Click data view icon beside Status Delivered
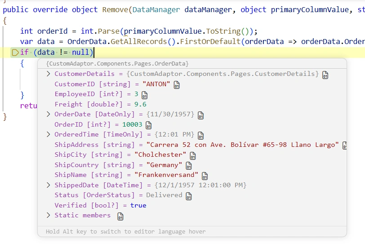Viewport: 365px width, 247px height. point(189,196)
